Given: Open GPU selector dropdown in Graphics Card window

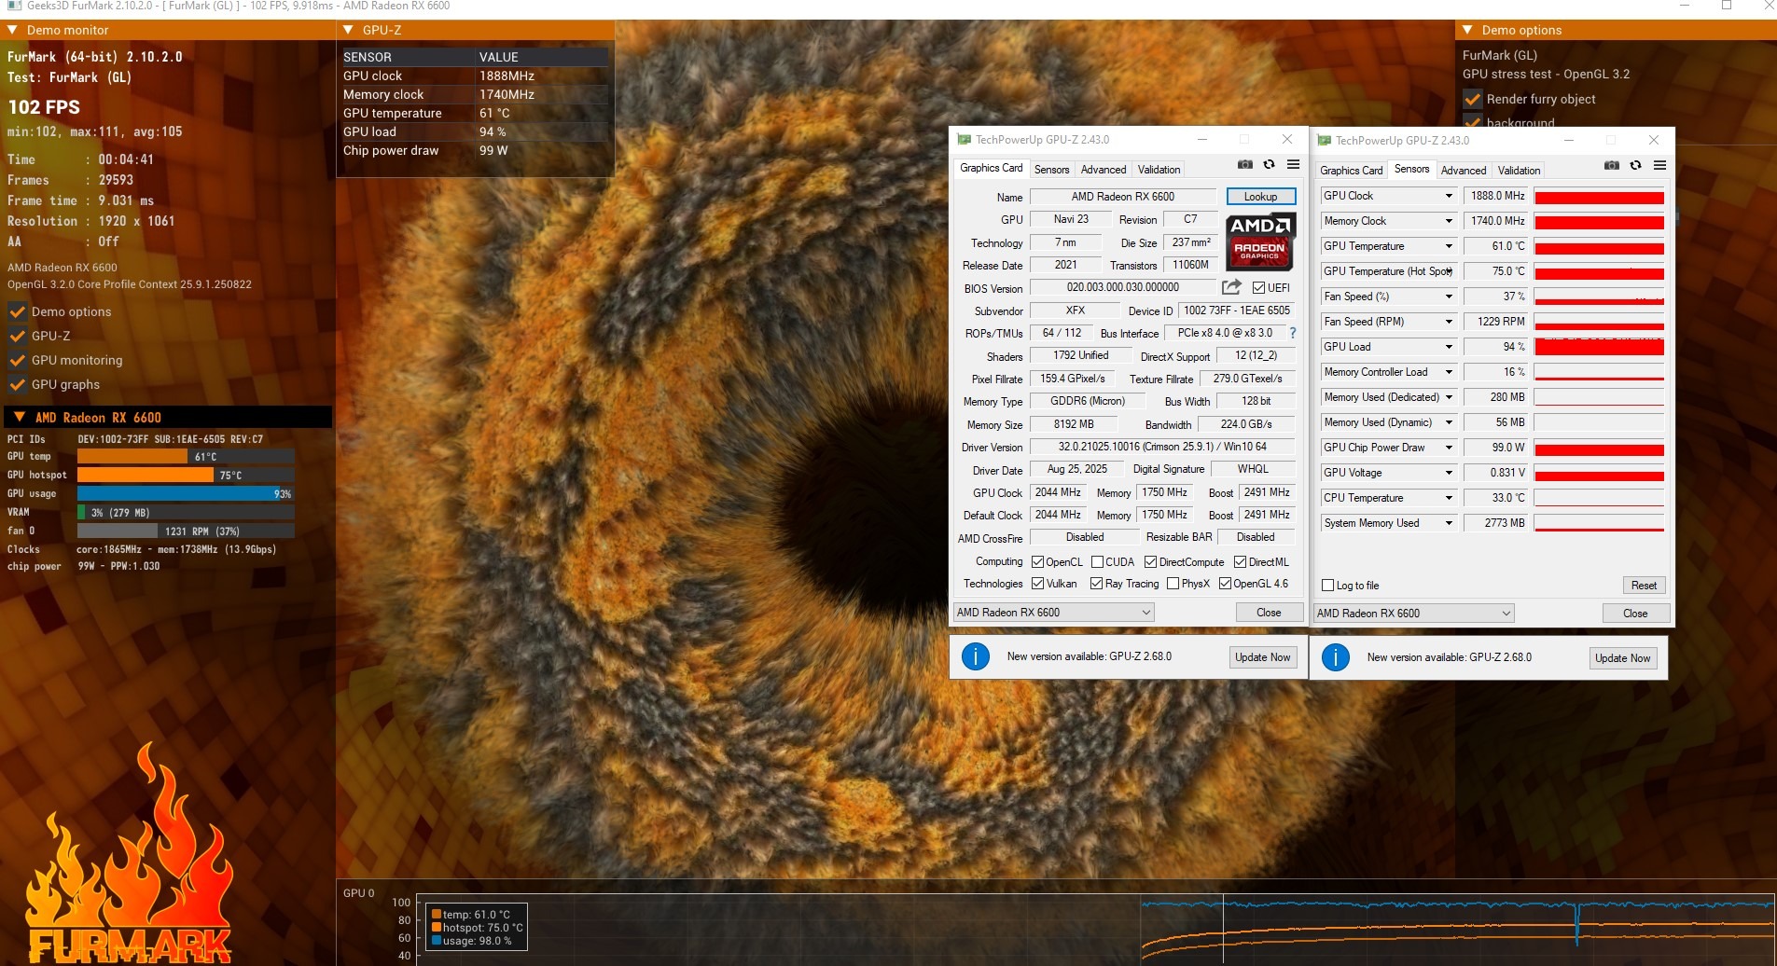Looking at the screenshot, I should pos(1053,613).
